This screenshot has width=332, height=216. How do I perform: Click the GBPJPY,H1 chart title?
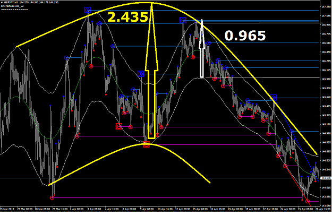[11, 2]
